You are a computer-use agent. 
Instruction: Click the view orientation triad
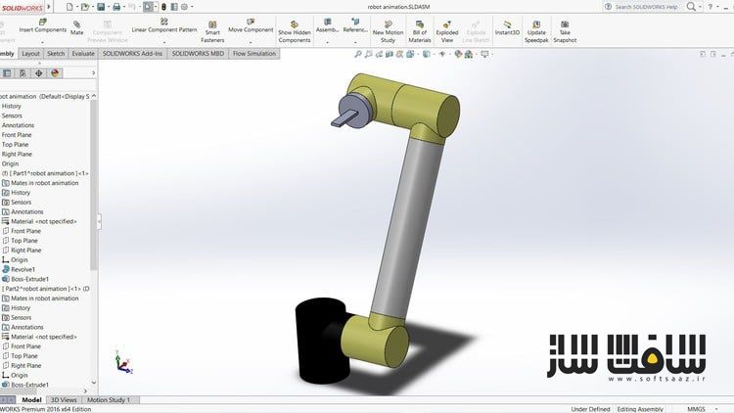coord(123,362)
